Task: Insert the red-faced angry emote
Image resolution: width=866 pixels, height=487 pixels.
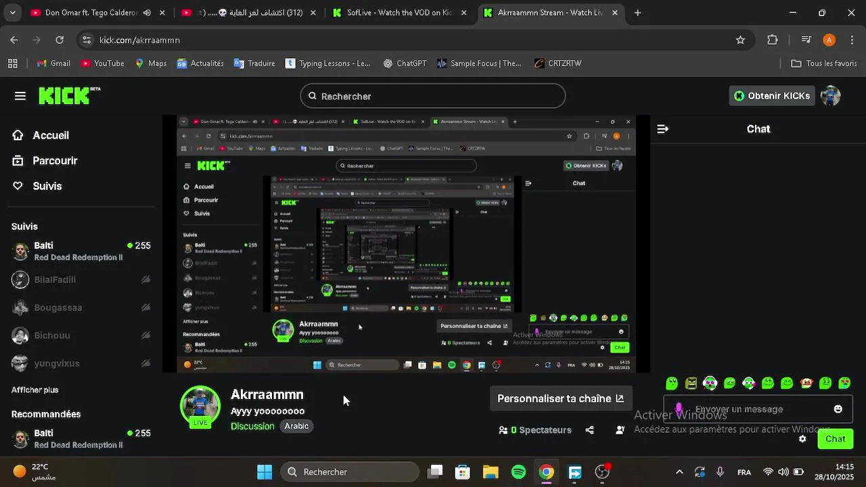Action: coord(806,384)
